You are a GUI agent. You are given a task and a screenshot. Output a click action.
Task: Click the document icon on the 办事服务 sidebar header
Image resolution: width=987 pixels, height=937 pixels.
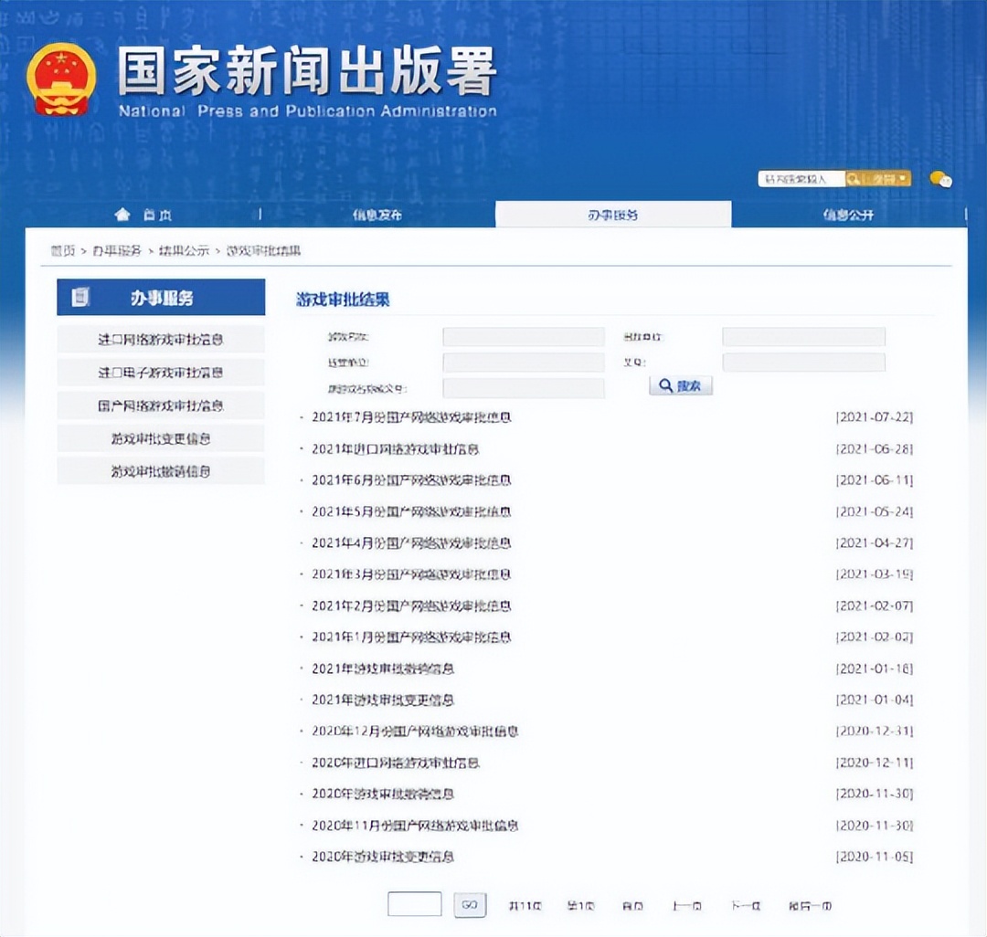[x=82, y=296]
